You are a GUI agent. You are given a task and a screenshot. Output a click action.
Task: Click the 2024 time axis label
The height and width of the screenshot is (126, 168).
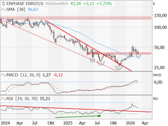click(5, 123)
